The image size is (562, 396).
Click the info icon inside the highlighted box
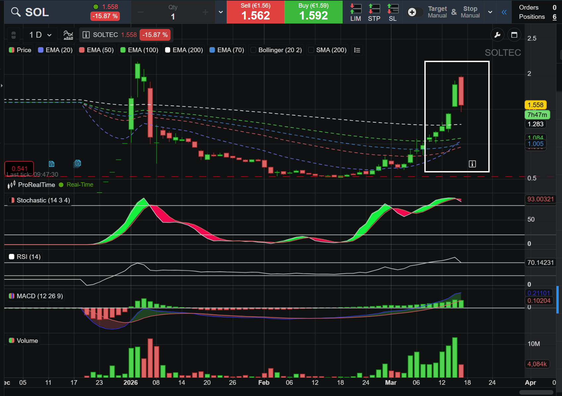(x=472, y=164)
